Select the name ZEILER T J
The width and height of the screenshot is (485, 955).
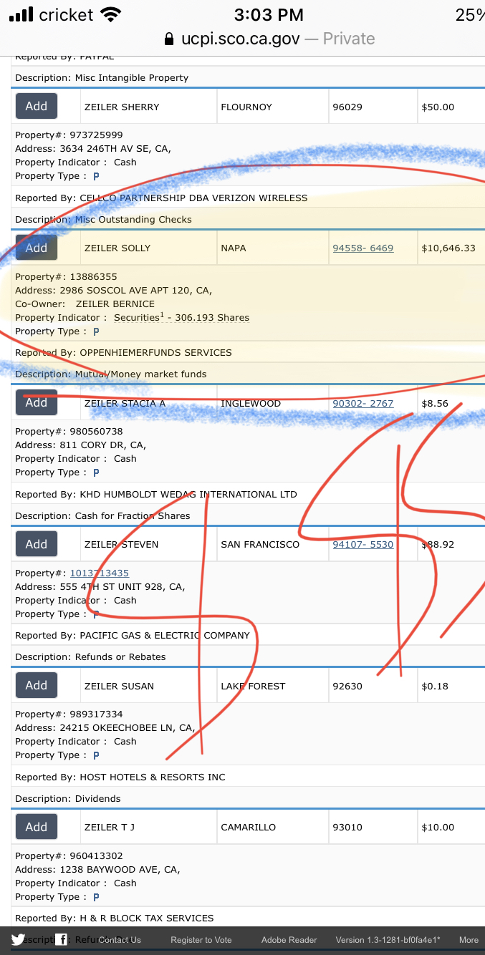point(110,828)
